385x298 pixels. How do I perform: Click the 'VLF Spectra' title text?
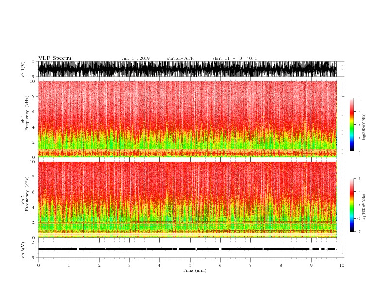click(x=55, y=58)
